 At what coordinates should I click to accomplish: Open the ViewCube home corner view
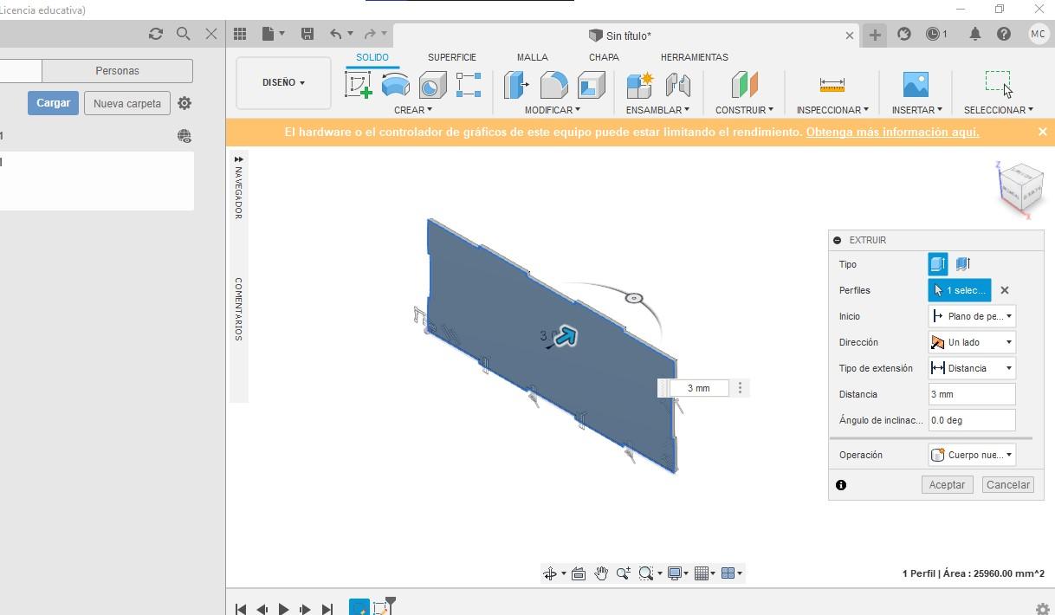[x=1020, y=185]
